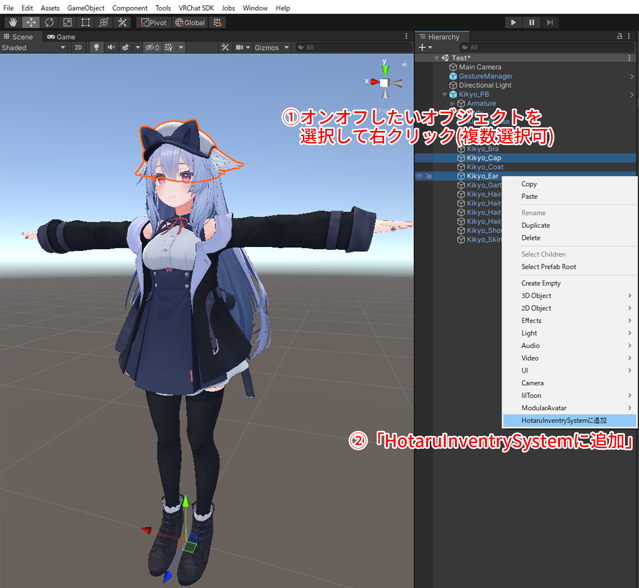Open the Hierarchy create (+) dropdown
The height and width of the screenshot is (588, 639).
[425, 47]
